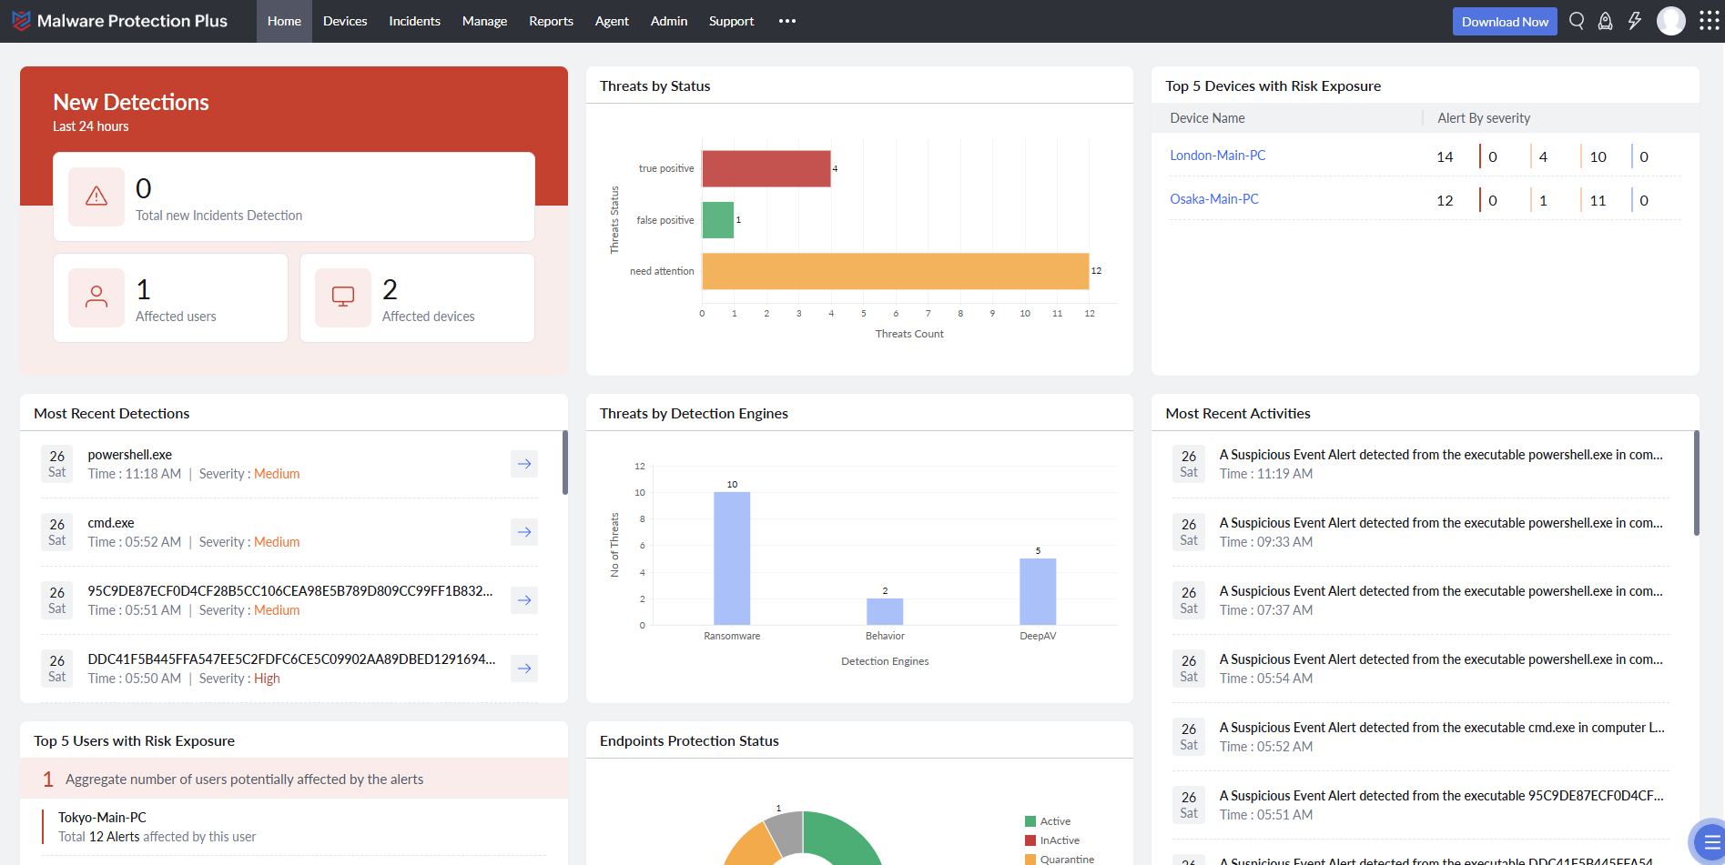Open the user profile avatar
1725x865 pixels.
click(x=1671, y=21)
